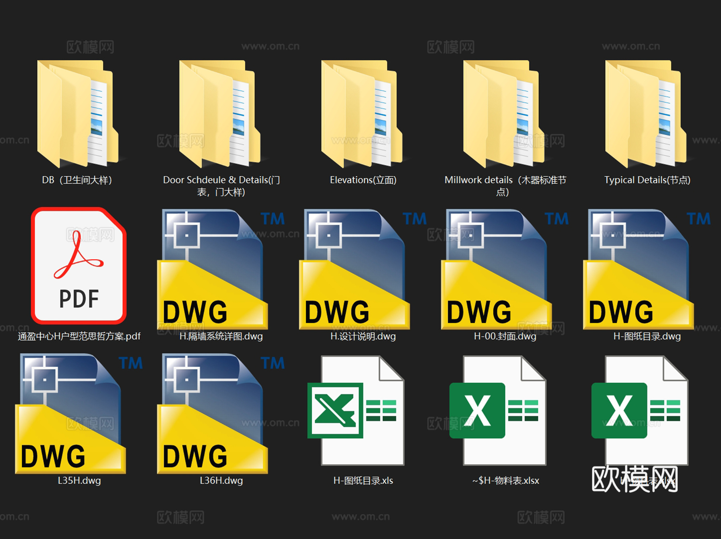Viewport: 721px width, 539px height.
Task: Select the Excel icon for H-图纸目录.xls
Action: pyautogui.click(x=356, y=411)
